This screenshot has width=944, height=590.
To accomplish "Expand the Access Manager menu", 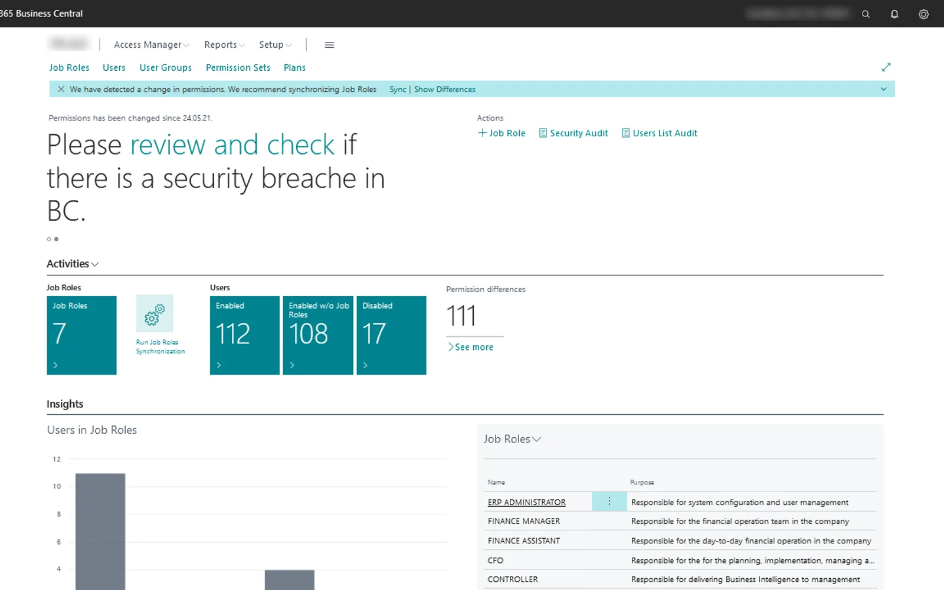I will tap(152, 45).
